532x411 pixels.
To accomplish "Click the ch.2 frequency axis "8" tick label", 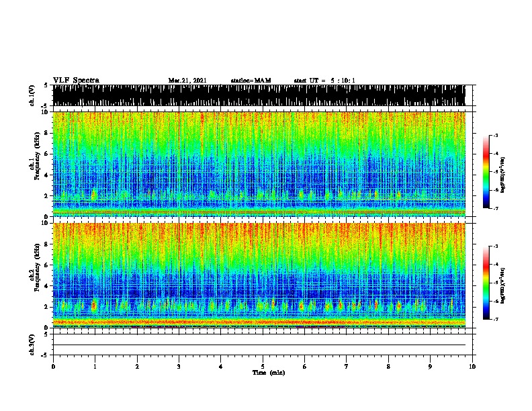I will [46, 244].
